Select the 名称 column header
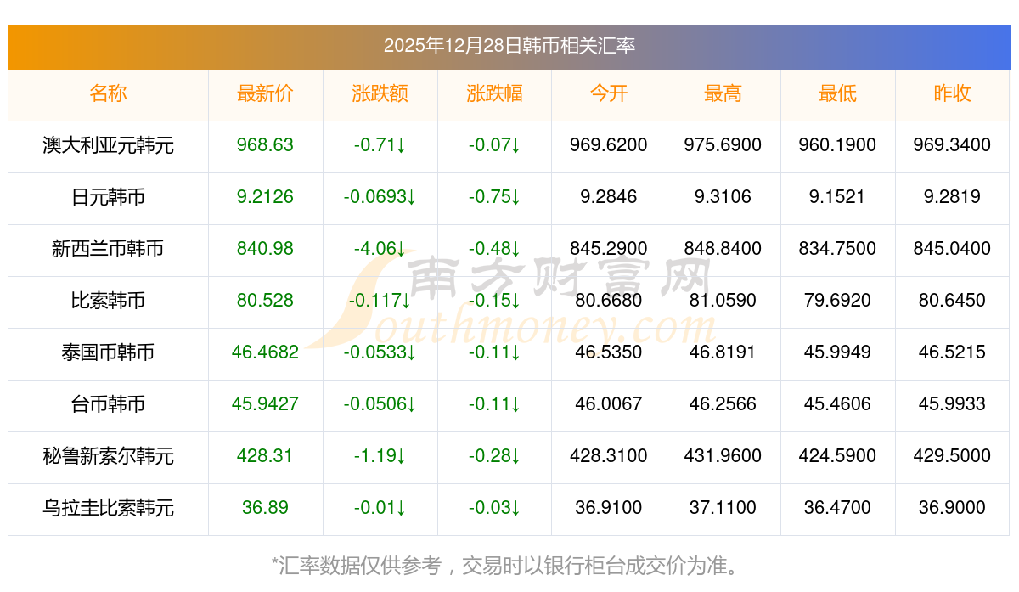This screenshot has height=592, width=1019. coord(108,93)
